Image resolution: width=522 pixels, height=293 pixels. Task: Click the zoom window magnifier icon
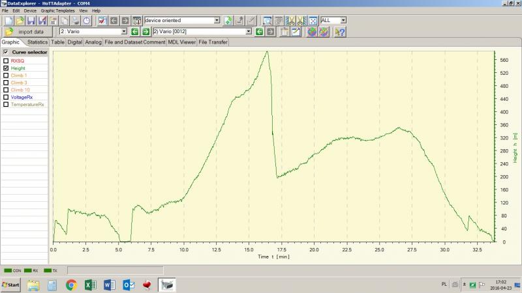(x=268, y=21)
